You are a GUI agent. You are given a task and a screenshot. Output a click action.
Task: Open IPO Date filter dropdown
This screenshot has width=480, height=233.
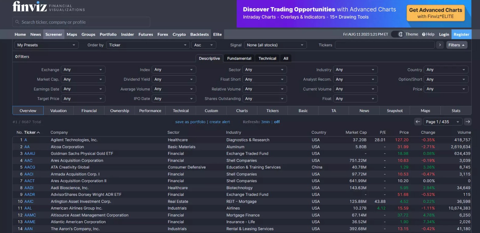174,99
